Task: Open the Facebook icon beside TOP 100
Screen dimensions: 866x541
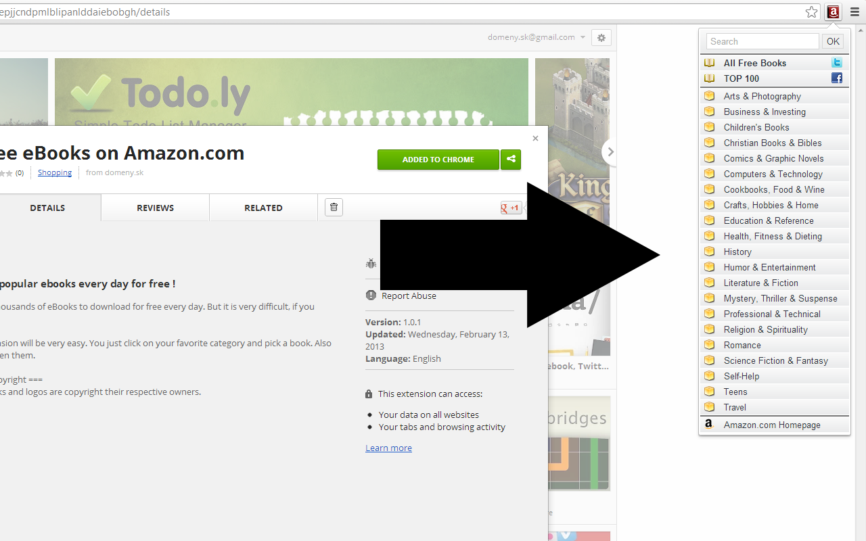Action: click(x=837, y=78)
